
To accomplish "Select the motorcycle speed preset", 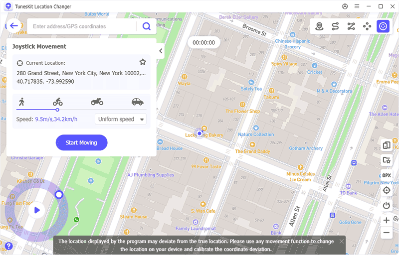I will pos(97,102).
